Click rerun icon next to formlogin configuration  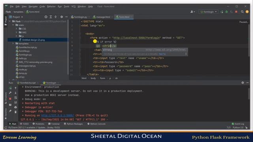tap(222, 12)
